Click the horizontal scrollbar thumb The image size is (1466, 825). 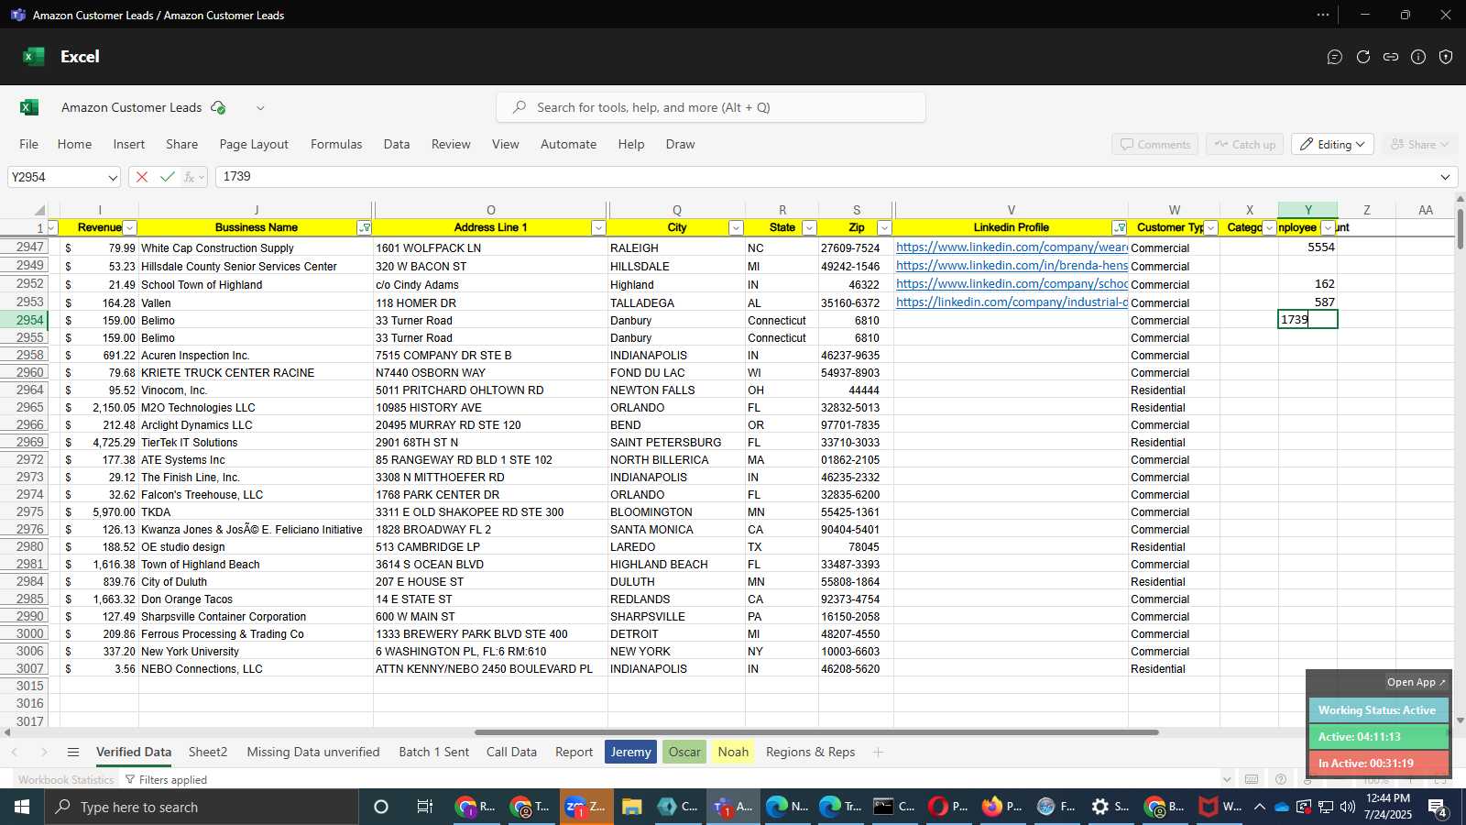816,732
